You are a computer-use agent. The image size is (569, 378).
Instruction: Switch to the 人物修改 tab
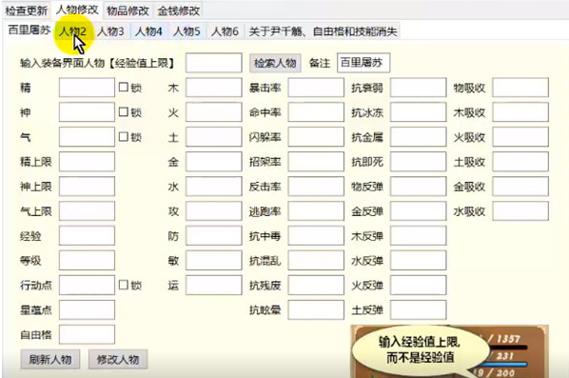[x=77, y=10]
